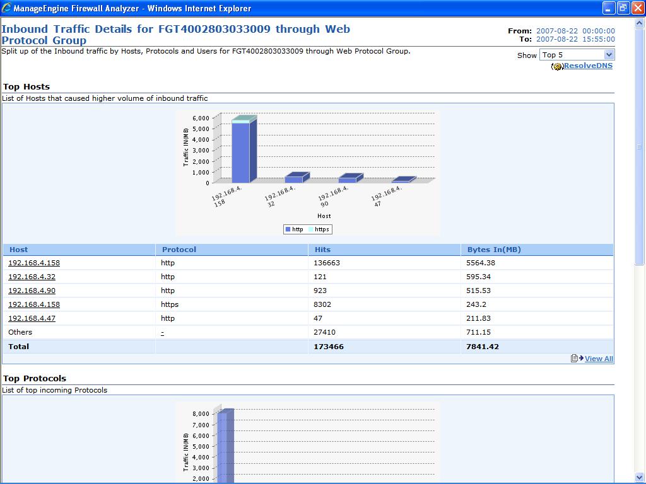This screenshot has width=646, height=484.
Task: Open the View All link under Top Hosts
Action: (x=599, y=359)
